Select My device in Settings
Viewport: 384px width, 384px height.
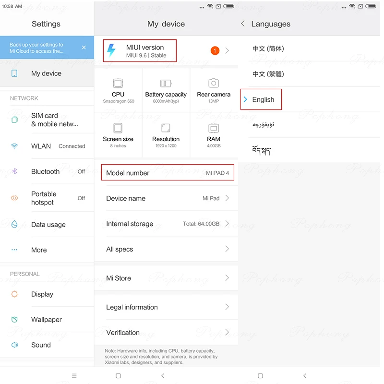click(47, 73)
